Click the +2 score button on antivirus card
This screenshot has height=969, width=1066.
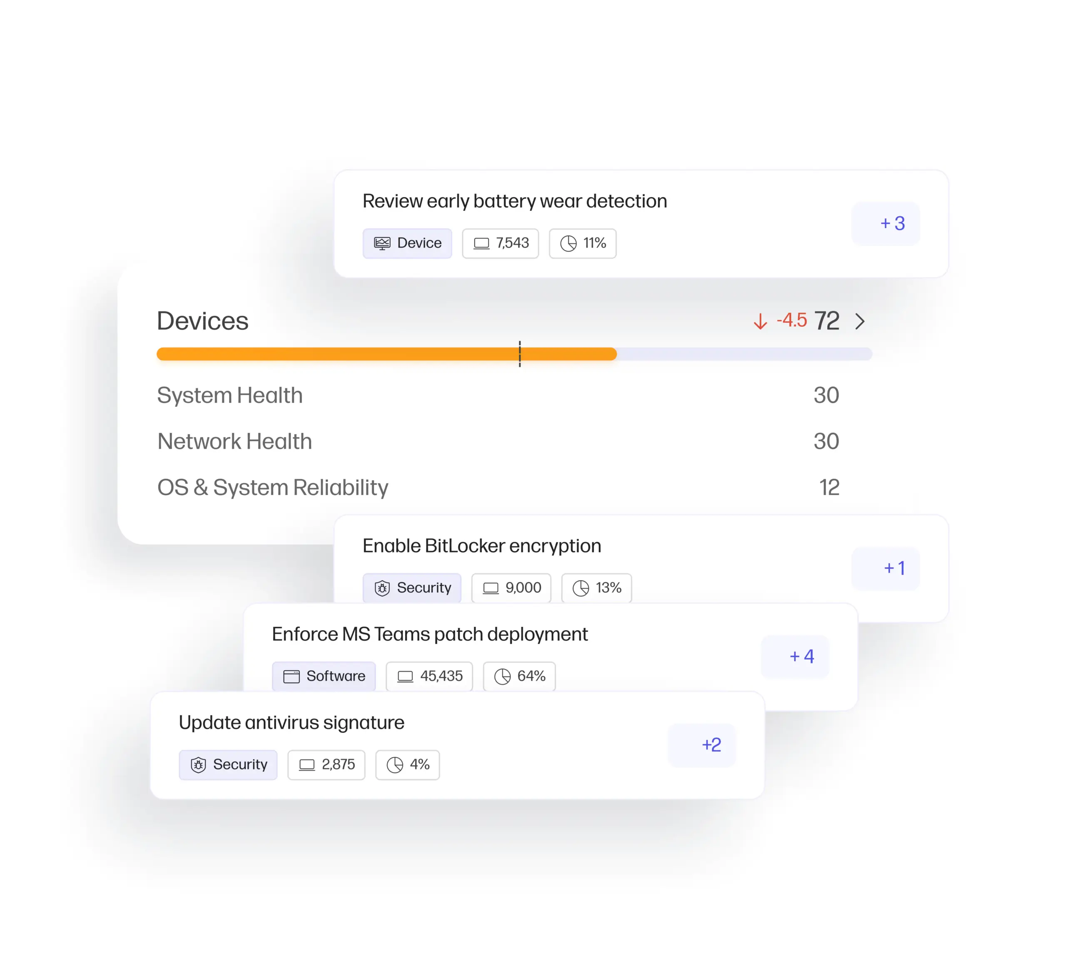click(702, 745)
